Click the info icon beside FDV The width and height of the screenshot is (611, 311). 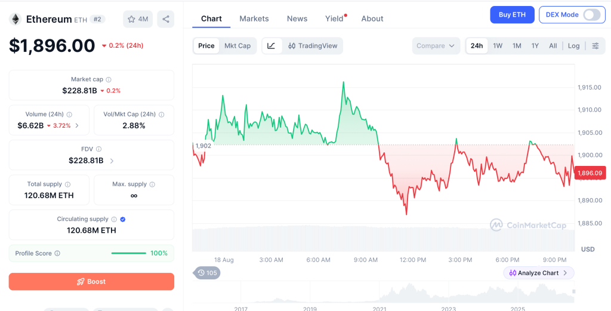(x=99, y=149)
